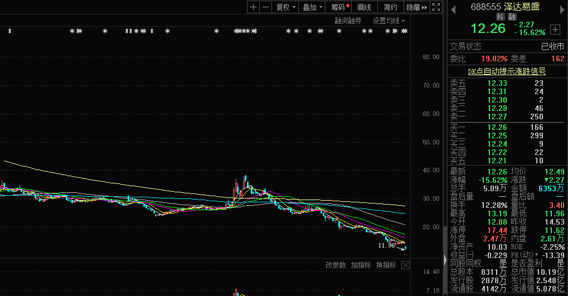Toggle the 筹码 chip distribution view
Image resolution: width=568 pixels, height=296 pixels.
pyautogui.click(x=339, y=7)
